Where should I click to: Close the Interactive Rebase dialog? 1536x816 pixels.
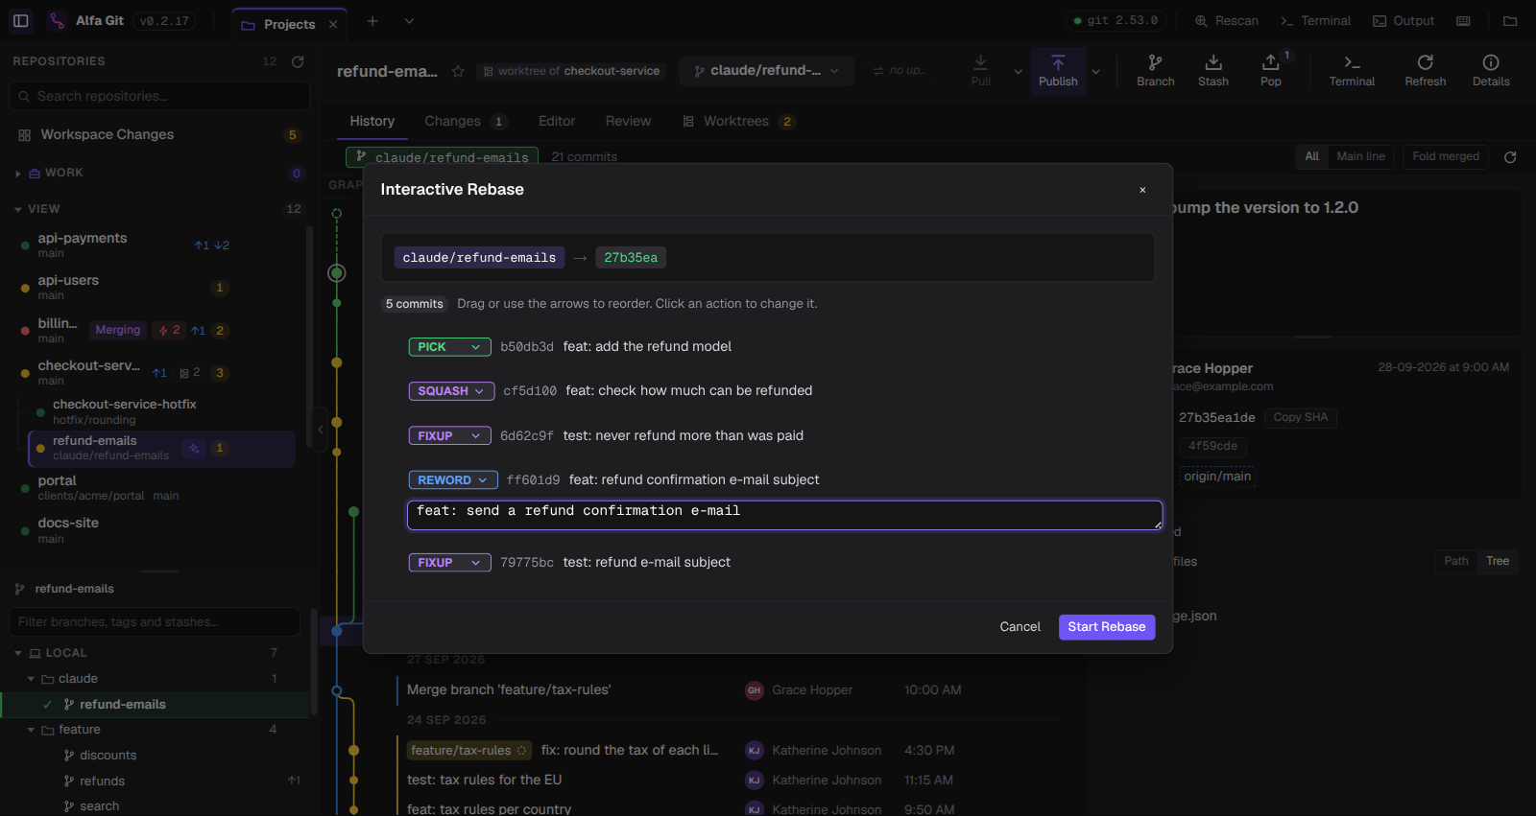click(x=1142, y=190)
